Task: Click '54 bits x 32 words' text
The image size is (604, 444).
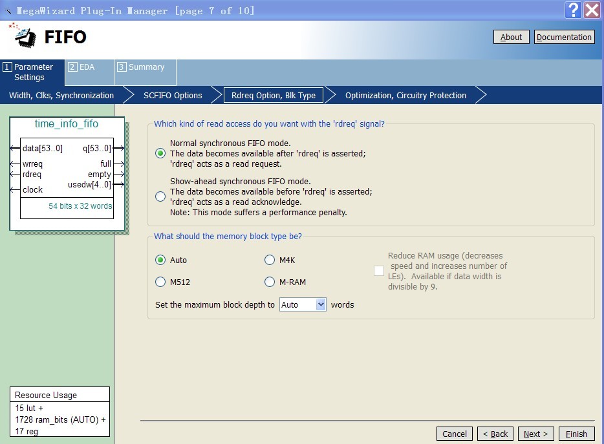Action: click(80, 206)
